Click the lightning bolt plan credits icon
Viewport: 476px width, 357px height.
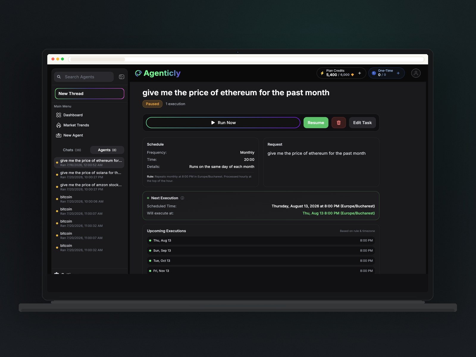coord(322,73)
